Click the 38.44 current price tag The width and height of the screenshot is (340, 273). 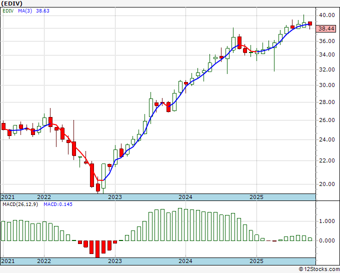coord(326,28)
